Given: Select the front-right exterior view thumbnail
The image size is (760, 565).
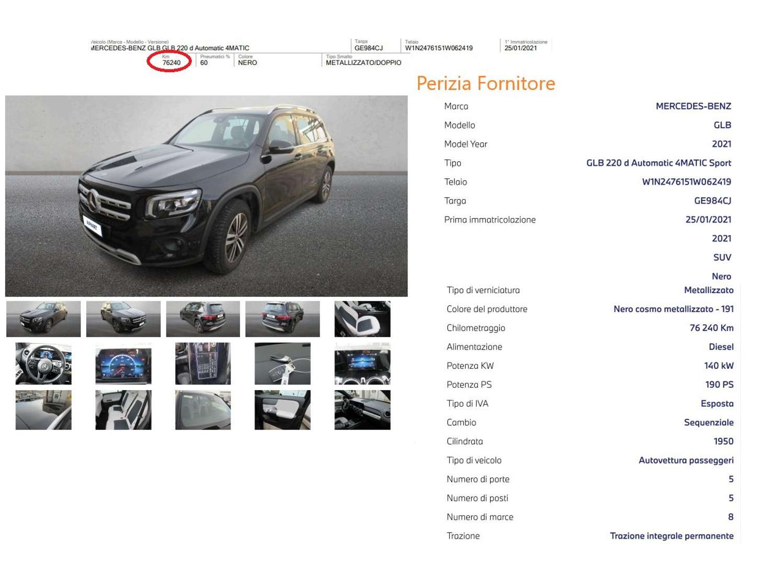Looking at the screenshot, I should coord(123,319).
